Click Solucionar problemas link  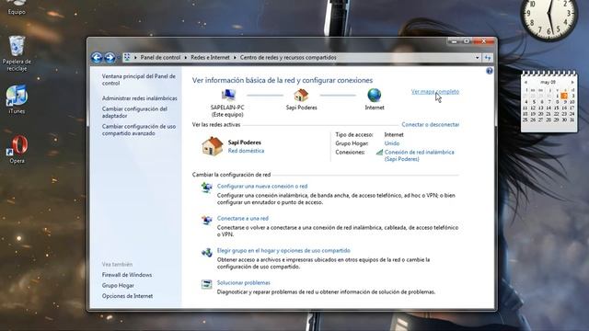[x=243, y=283]
